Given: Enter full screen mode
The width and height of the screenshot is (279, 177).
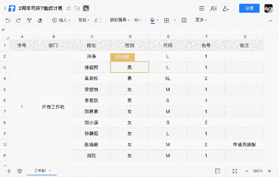Looking at the screenshot, I should tap(235, 171).
